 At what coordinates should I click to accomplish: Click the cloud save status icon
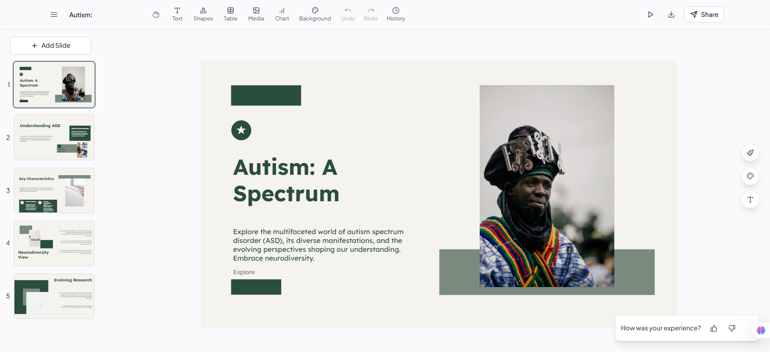click(x=156, y=15)
